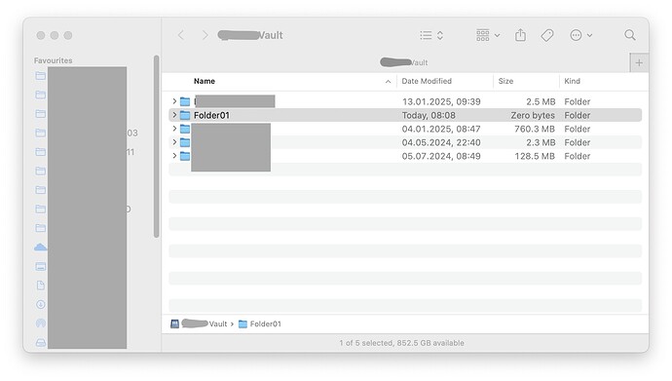Open the Documents sidebar icon

pos(41,286)
